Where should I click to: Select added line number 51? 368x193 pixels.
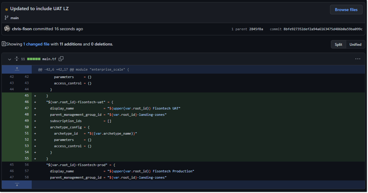coord(27,133)
